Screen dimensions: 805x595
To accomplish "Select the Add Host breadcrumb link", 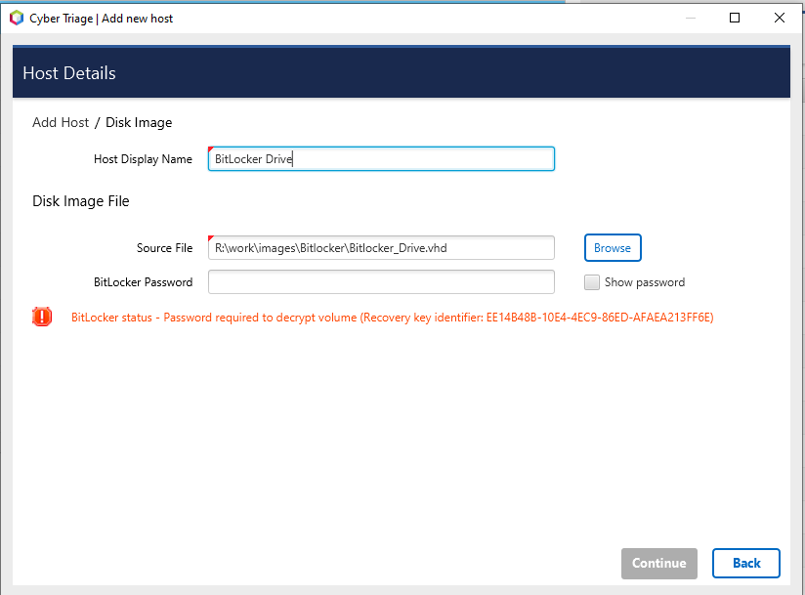I will click(61, 122).
